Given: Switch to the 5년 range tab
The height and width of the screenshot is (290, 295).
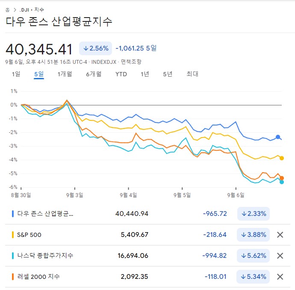Looking at the screenshot, I should (168, 74).
